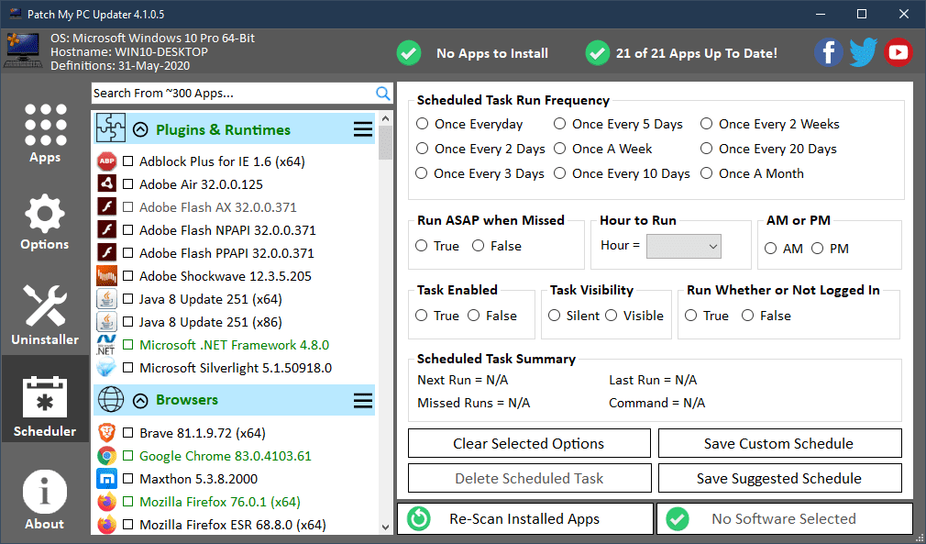Viewport: 926px width, 544px height.
Task: Open the YouTube icon
Action: (898, 52)
